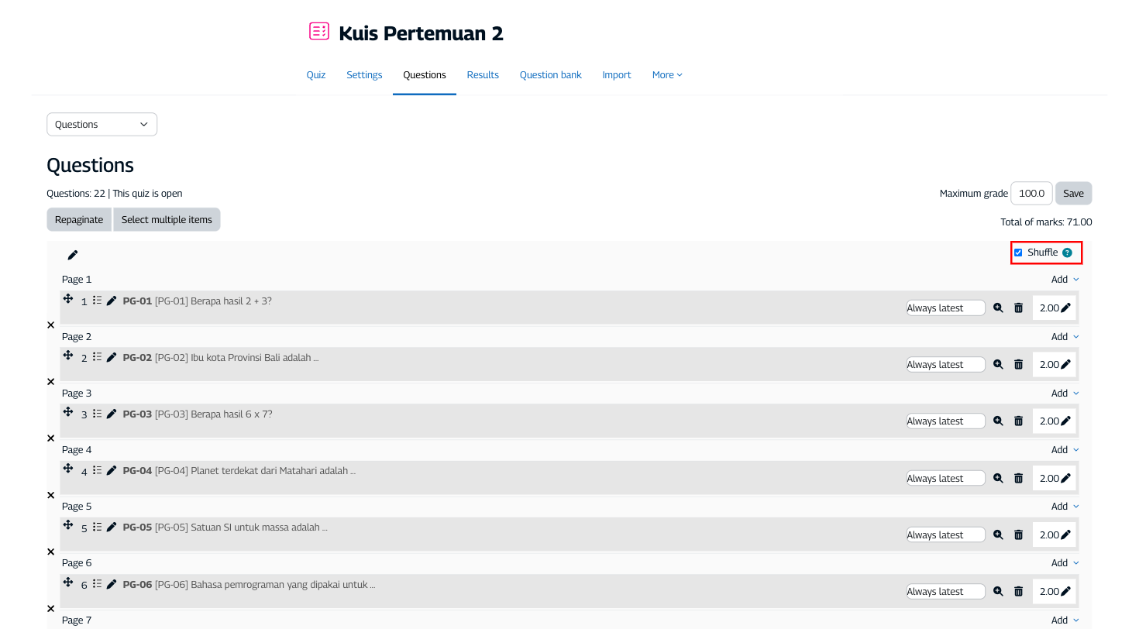
Task: Click the Repaginate button
Action: [x=79, y=220]
